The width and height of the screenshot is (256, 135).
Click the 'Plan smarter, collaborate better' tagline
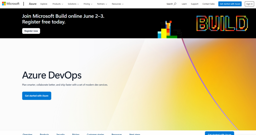click(x=65, y=85)
